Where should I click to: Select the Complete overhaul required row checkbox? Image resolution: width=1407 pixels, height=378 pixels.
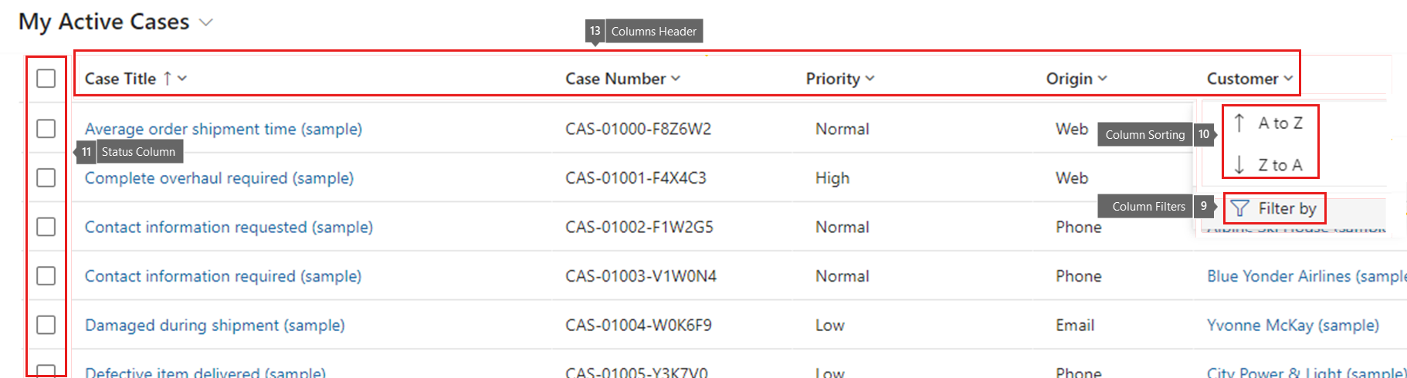[46, 178]
